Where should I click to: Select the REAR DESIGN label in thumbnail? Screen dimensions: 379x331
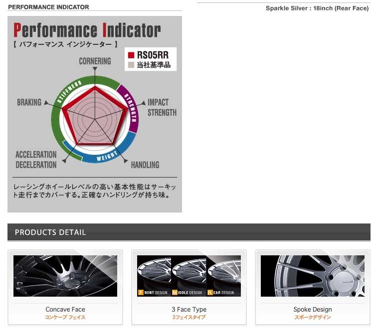[221, 293]
